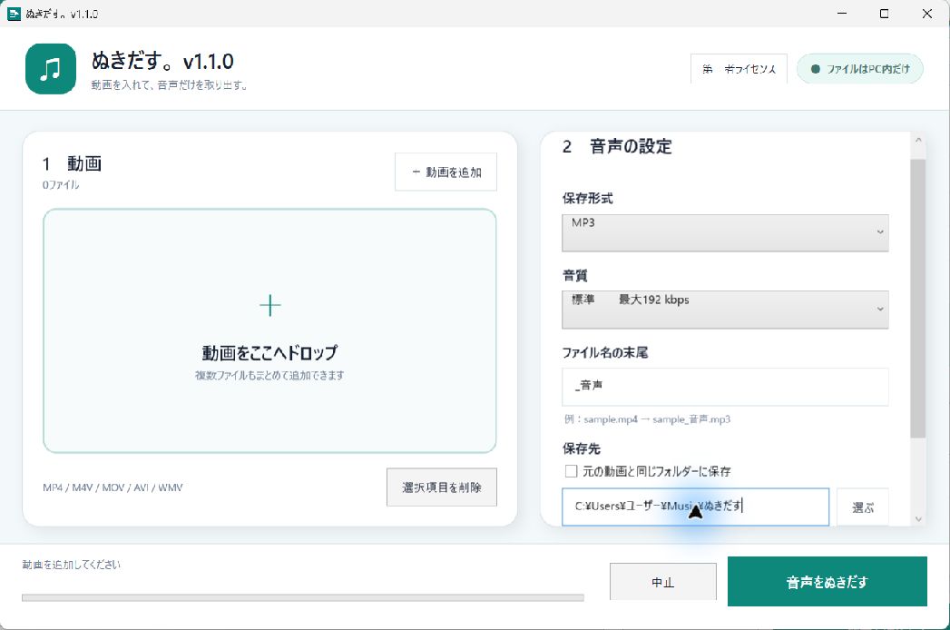Open the third-party license (ライセンス) button
The image size is (950, 630).
pyautogui.click(x=739, y=68)
